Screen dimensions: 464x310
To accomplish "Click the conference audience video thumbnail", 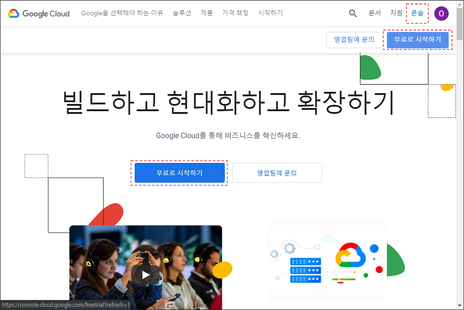I will (x=146, y=267).
